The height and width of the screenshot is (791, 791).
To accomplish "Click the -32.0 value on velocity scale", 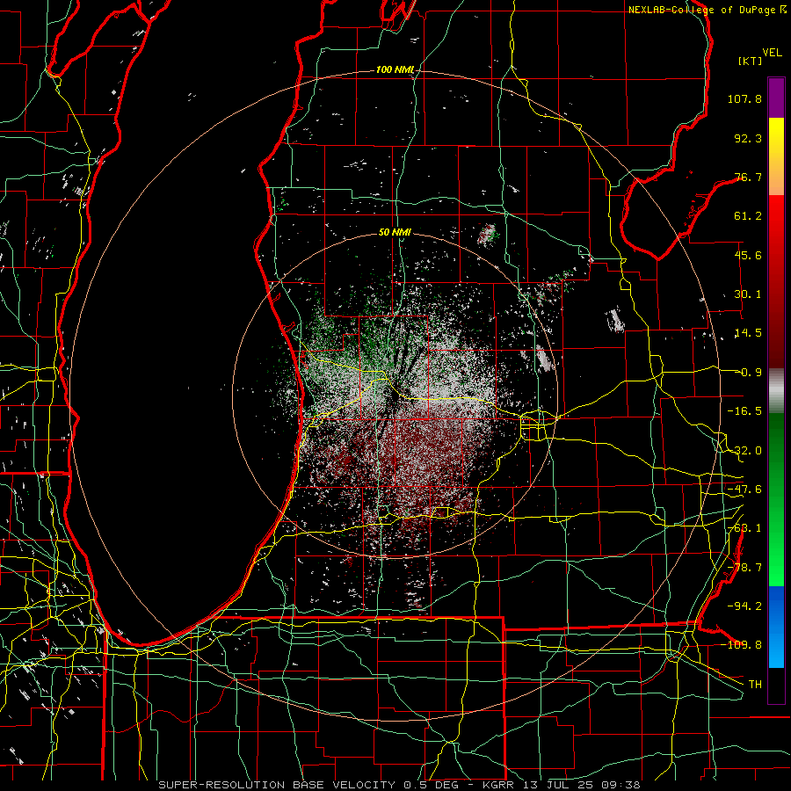I will tap(744, 451).
